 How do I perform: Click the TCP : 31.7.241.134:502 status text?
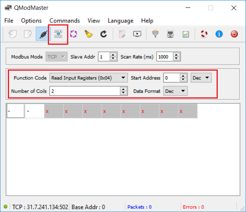click(40, 207)
